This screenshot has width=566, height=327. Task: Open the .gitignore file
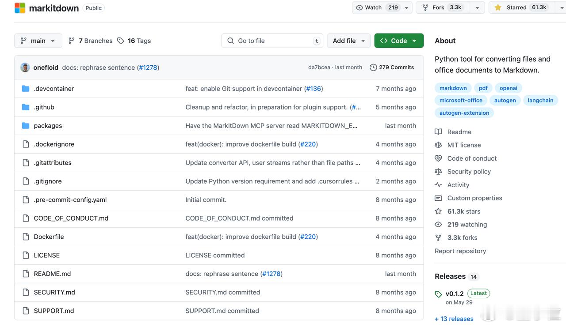[x=48, y=181]
